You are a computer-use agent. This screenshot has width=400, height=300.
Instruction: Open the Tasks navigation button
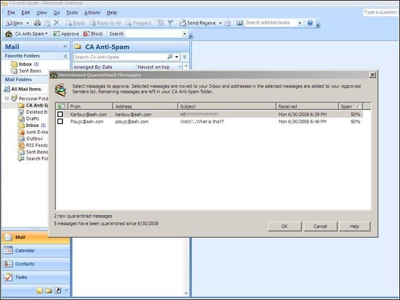click(x=36, y=277)
